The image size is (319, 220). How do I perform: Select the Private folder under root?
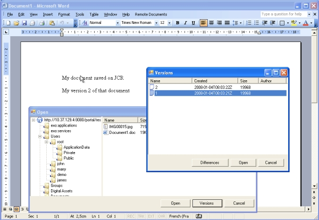[x=69, y=153]
